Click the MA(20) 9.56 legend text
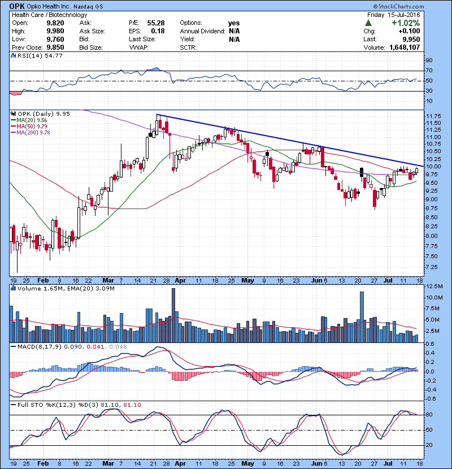Viewport: 452px width, 469px height. 32,120
